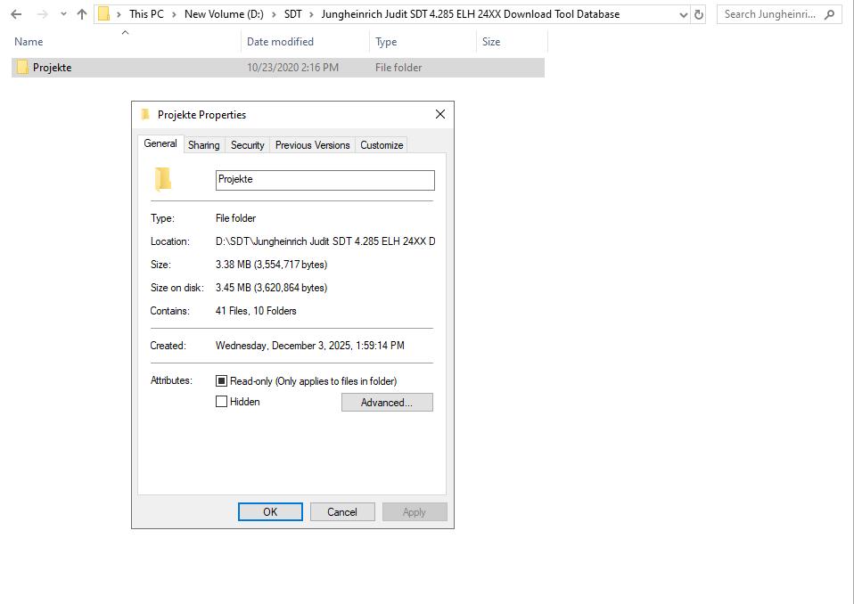This screenshot has width=854, height=604.
Task: Navigate to SDT breadcrumb
Action: [293, 14]
